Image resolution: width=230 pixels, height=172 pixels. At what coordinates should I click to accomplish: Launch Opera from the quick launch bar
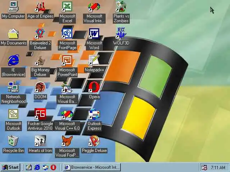54,167
